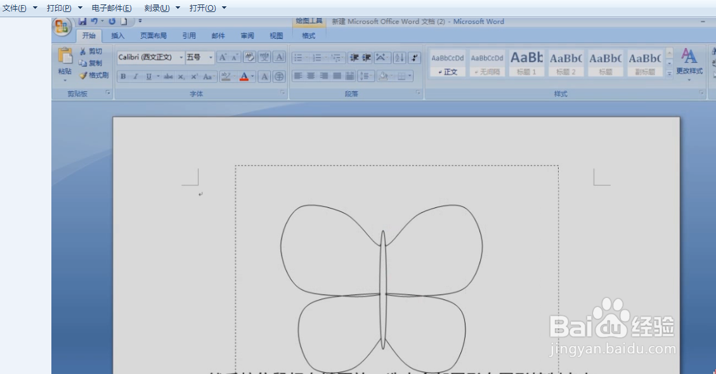Open the font name dropdown
The height and width of the screenshot is (374, 716).
tap(181, 57)
